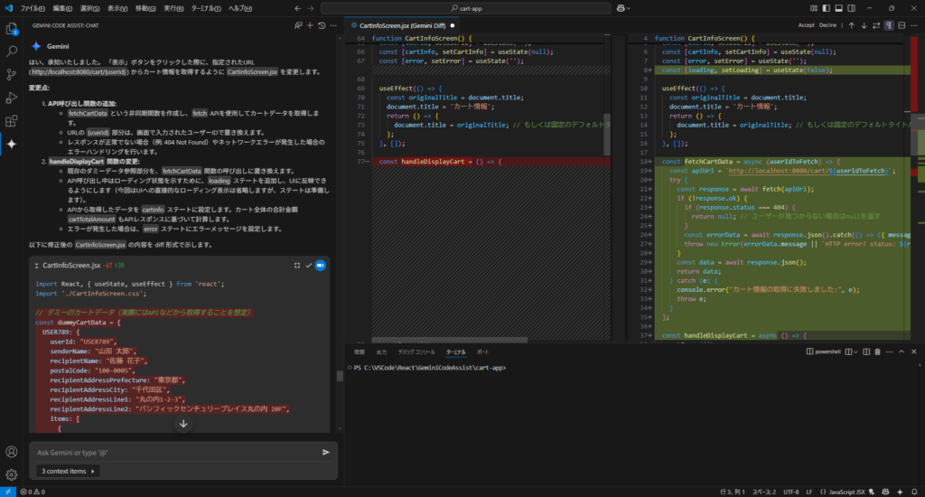Change UTF-8 encoding in status bar
Viewport: 925px width, 497px height.
(790, 492)
